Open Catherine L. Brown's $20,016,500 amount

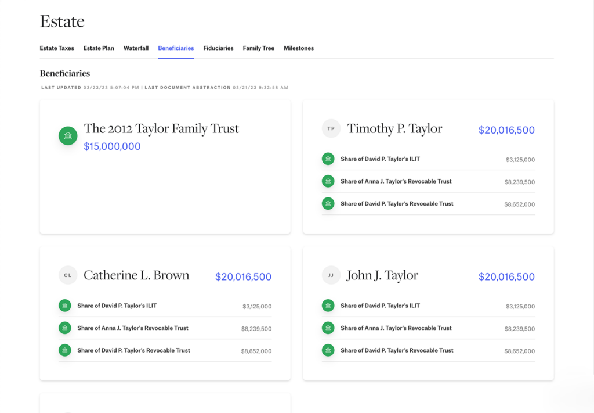[x=243, y=276]
